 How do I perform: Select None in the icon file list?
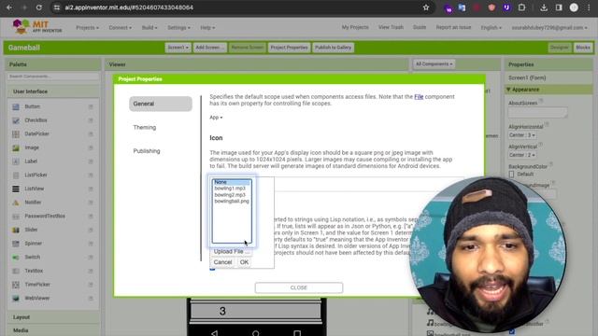click(x=232, y=182)
